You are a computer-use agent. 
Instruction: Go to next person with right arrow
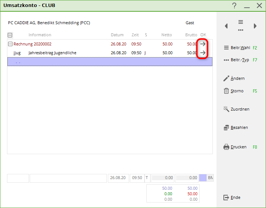tap(255, 26)
